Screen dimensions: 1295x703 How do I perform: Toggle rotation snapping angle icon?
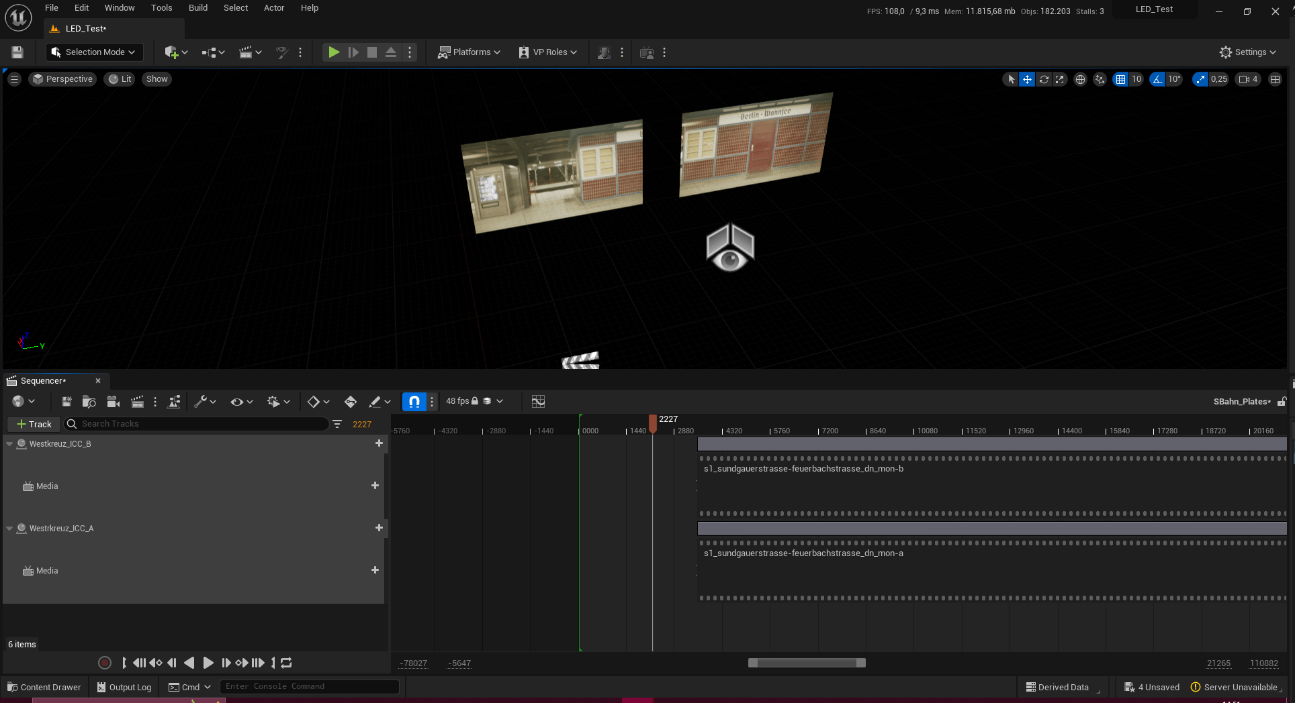point(1157,79)
